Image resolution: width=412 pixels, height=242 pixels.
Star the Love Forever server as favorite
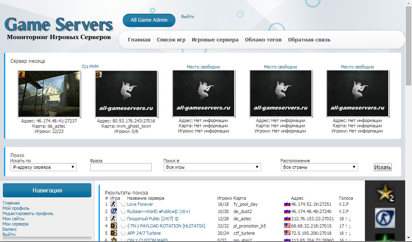click(x=123, y=204)
